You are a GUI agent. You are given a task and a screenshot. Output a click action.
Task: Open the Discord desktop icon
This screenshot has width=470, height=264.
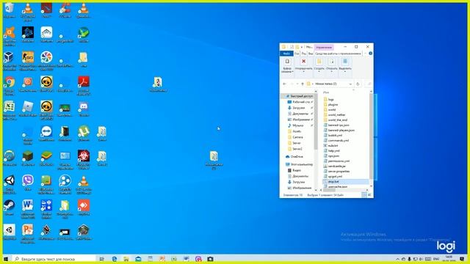coord(84,109)
